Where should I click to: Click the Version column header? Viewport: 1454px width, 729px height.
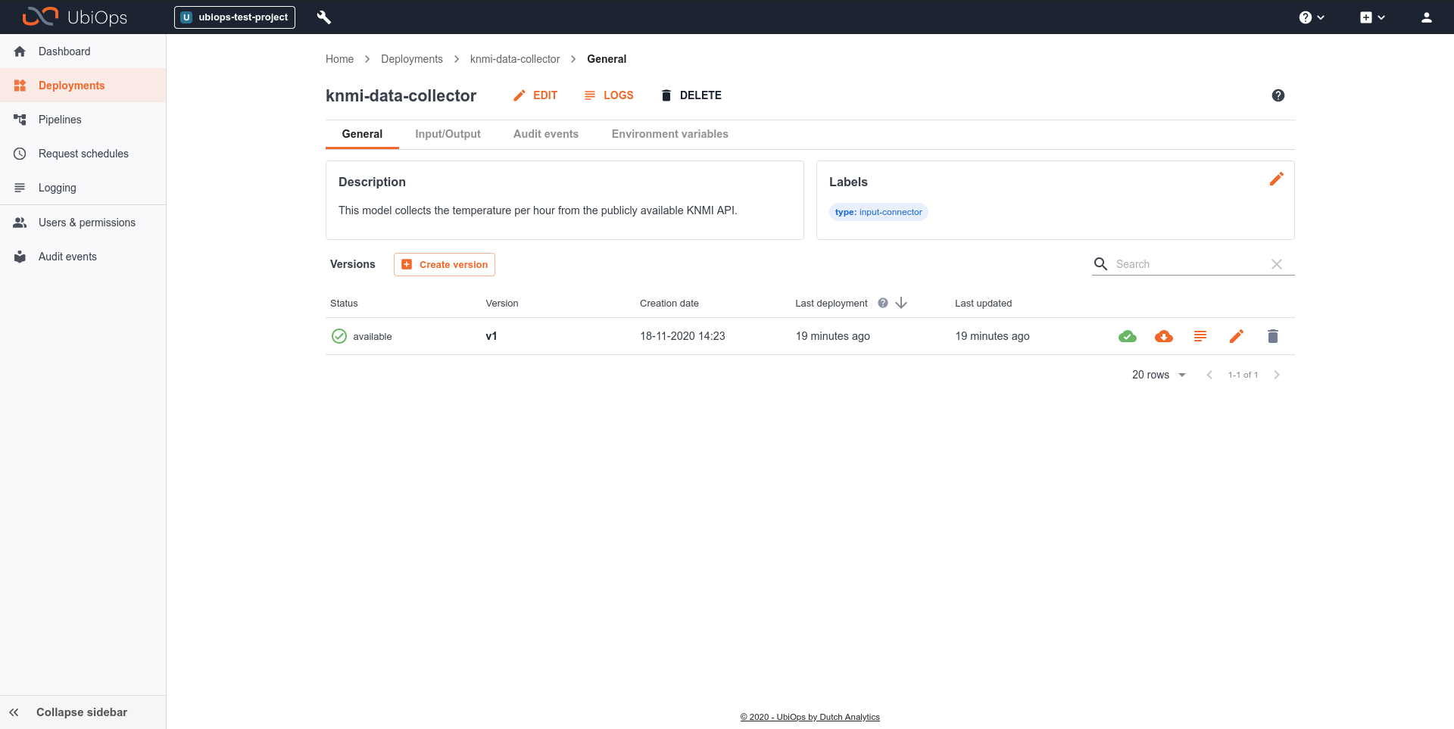[502, 304]
